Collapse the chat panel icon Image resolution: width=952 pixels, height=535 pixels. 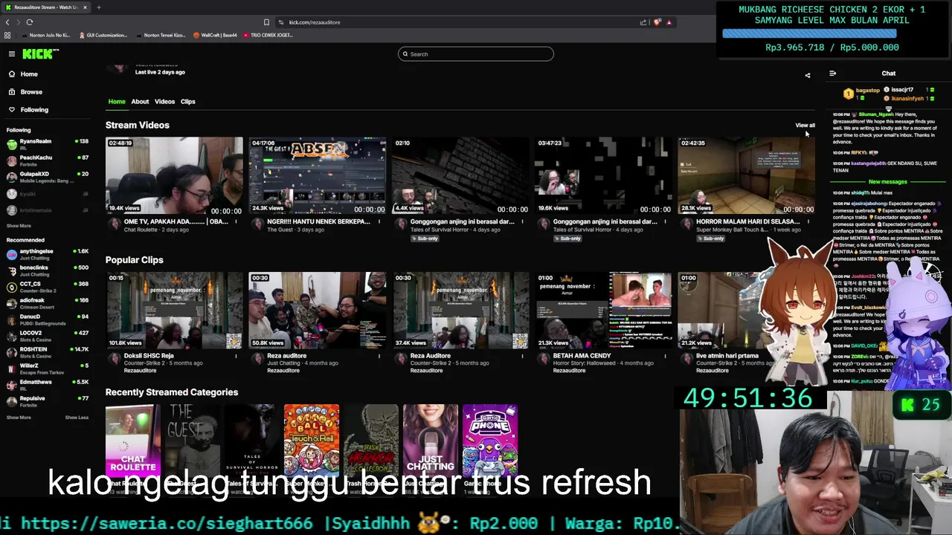[x=832, y=74]
